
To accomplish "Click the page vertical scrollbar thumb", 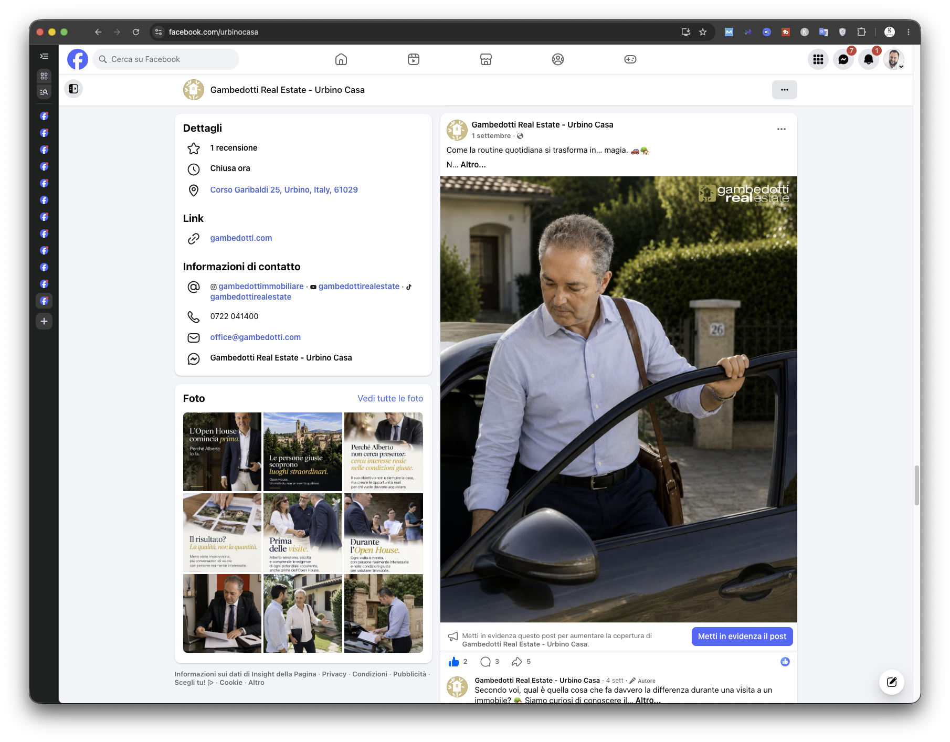I will [x=917, y=485].
